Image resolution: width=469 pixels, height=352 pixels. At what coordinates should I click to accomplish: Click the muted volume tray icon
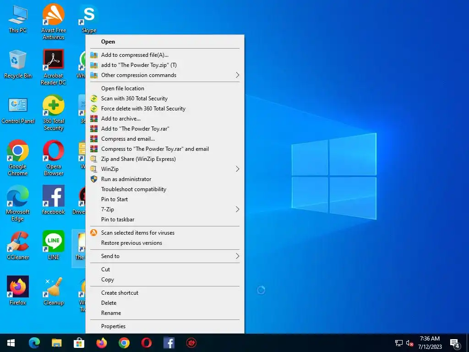[x=409, y=343]
